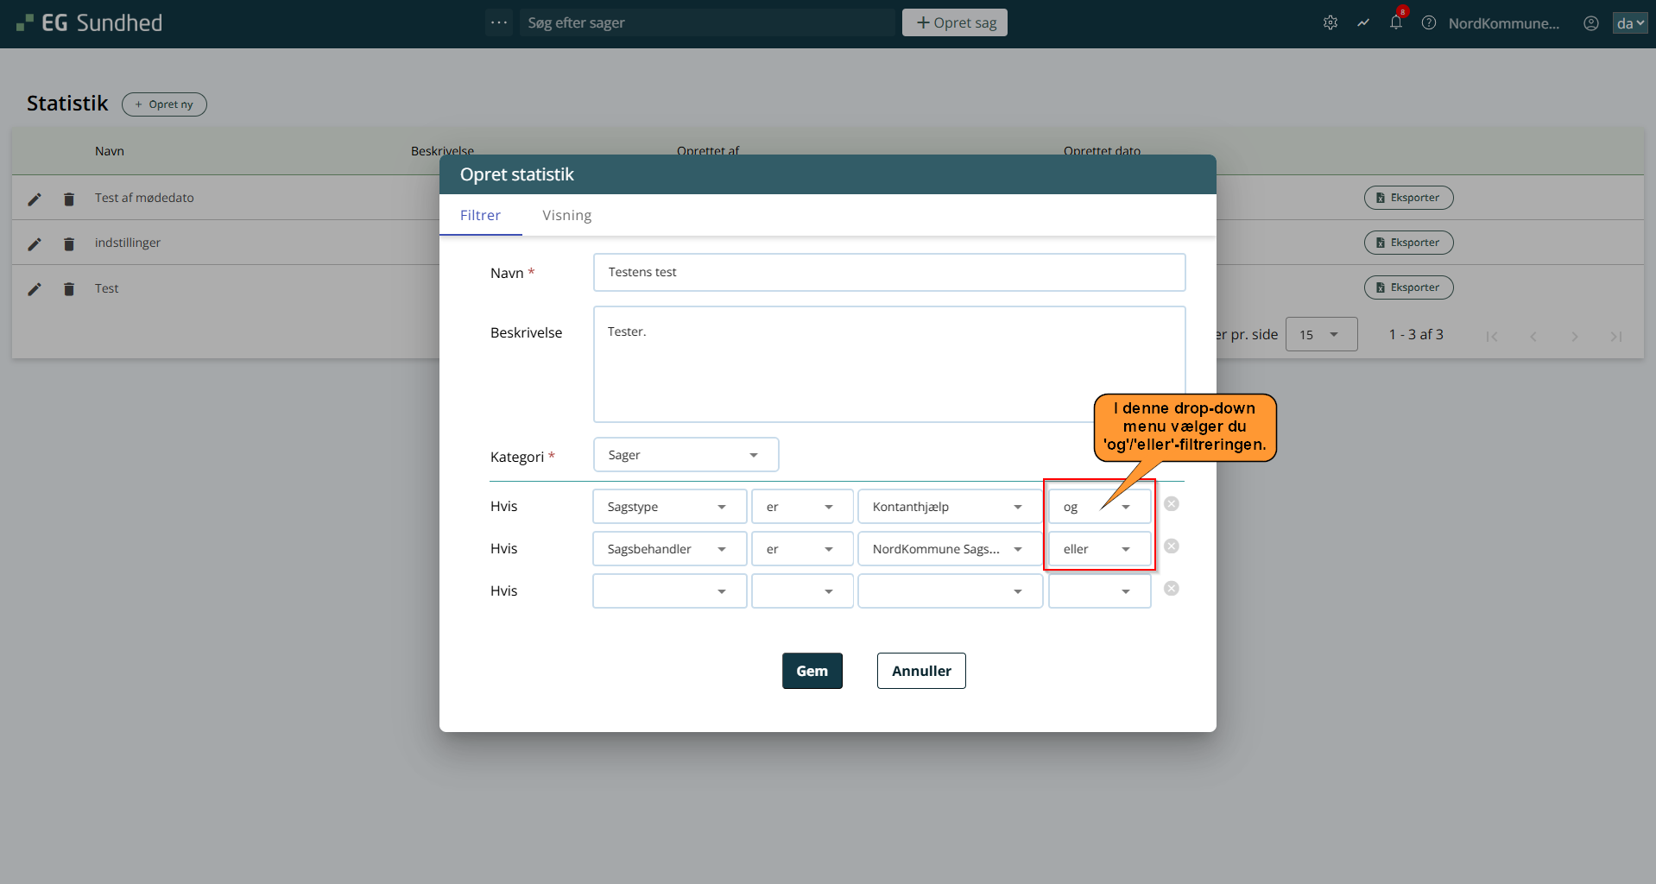This screenshot has height=884, width=1656.
Task: Click the three-dots menu beside search
Action: (x=498, y=22)
